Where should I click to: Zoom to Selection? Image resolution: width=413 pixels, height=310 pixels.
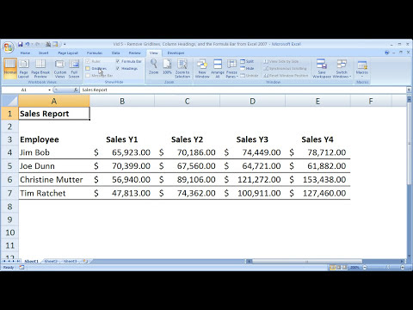point(182,68)
